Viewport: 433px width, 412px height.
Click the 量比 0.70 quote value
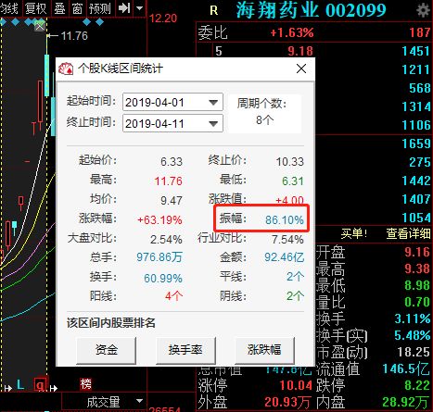(417, 302)
